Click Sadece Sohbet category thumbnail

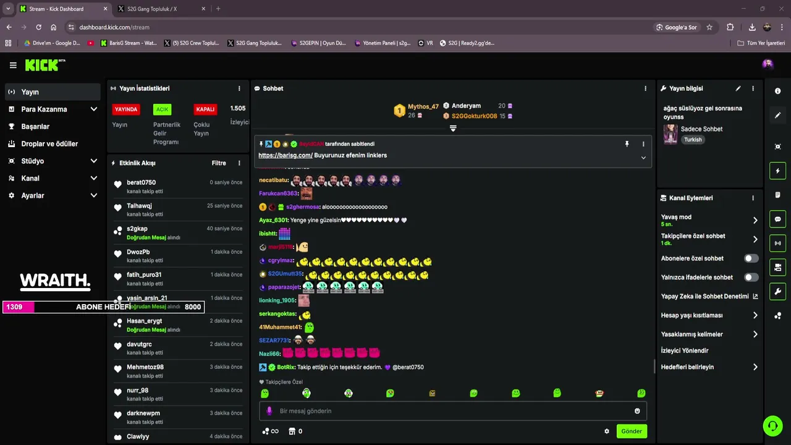[x=670, y=134]
